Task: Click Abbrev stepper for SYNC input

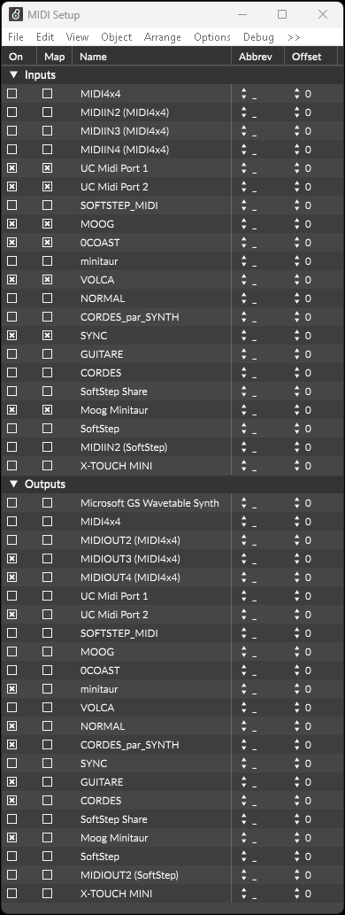Action: pos(243,336)
